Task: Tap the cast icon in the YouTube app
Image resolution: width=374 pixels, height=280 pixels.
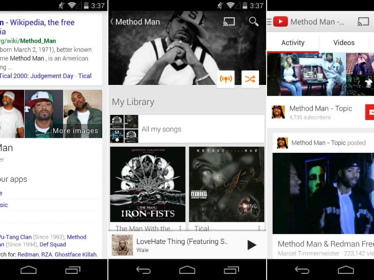Action: [363, 21]
